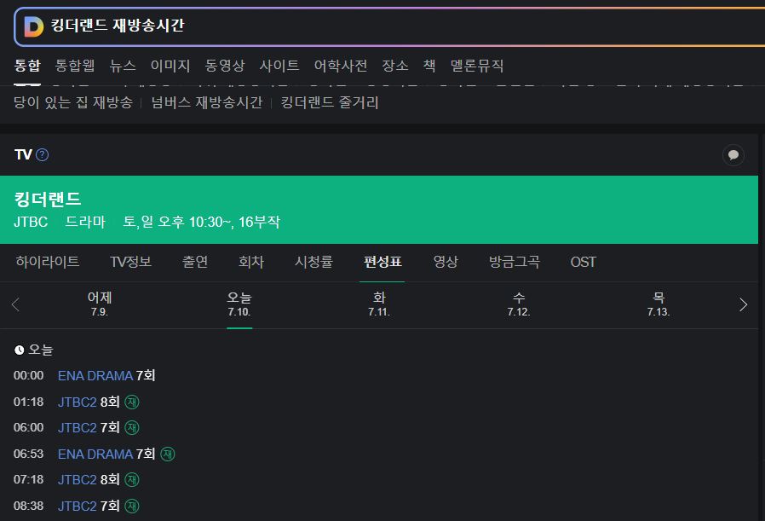Open the 영상 videos tab
Viewport: 765px width, 521px height.
tap(446, 263)
